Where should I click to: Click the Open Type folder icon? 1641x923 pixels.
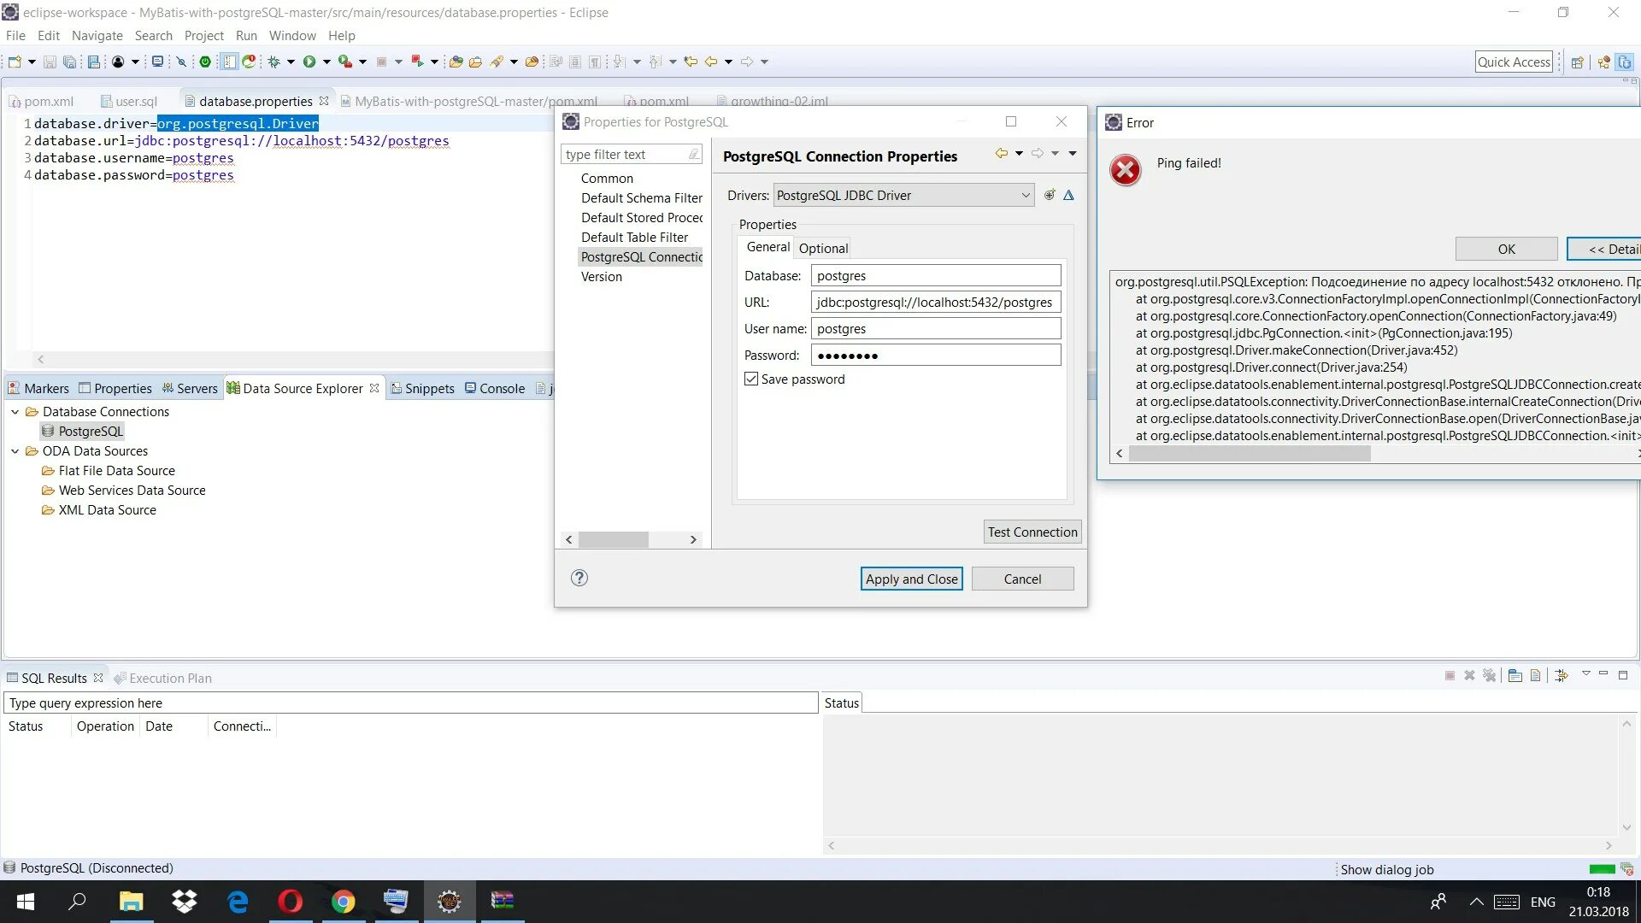pyautogui.click(x=456, y=62)
